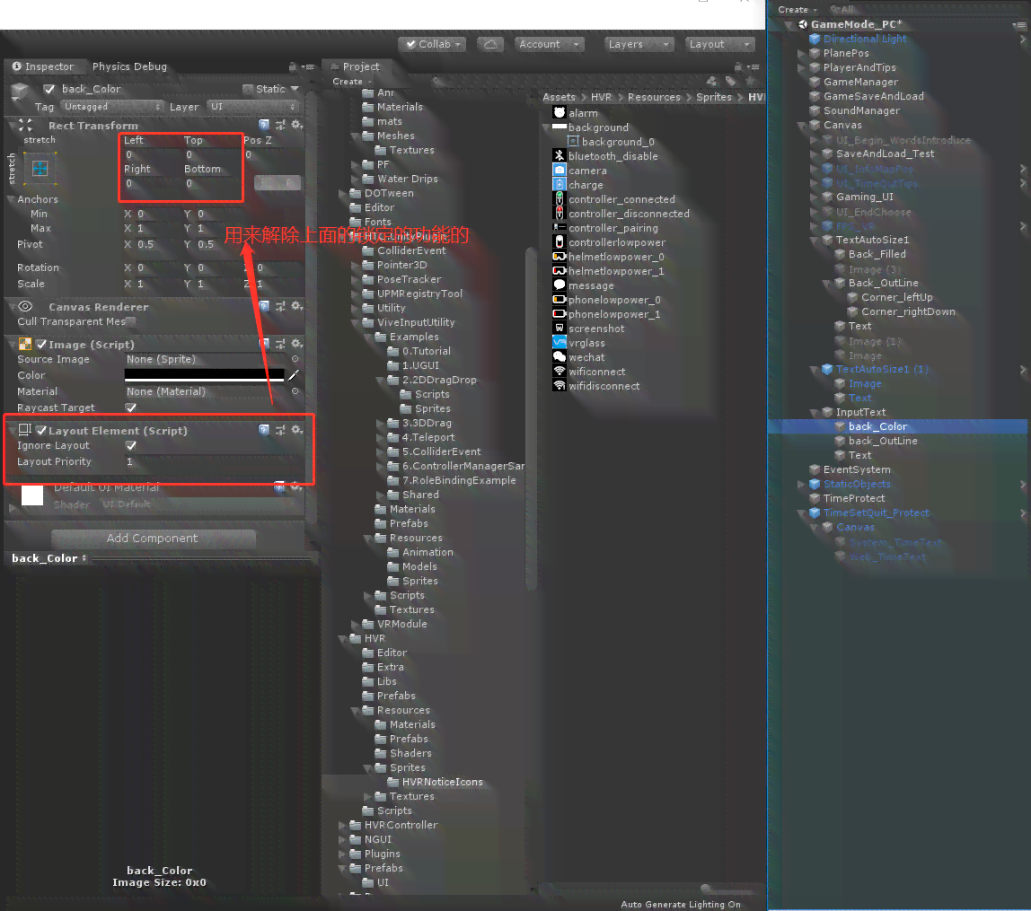1031x911 pixels.
Task: Open Layout Element component gear menu
Action: click(x=297, y=430)
